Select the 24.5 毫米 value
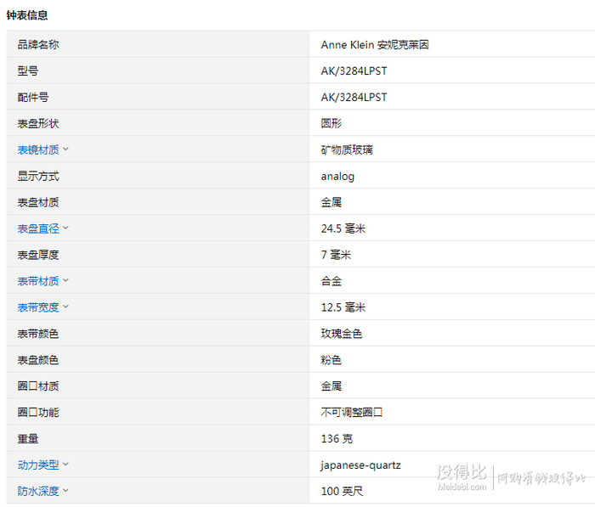Viewport: 595px width, 507px height. point(343,228)
